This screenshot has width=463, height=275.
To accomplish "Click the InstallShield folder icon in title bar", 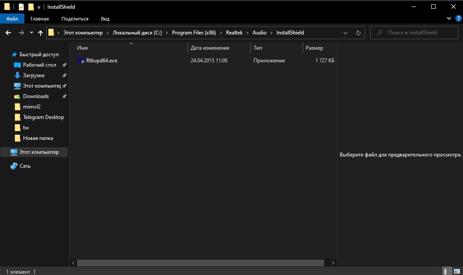I will (7, 7).
